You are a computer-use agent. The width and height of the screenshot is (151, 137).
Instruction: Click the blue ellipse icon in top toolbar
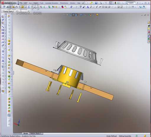click(x=72, y=7)
